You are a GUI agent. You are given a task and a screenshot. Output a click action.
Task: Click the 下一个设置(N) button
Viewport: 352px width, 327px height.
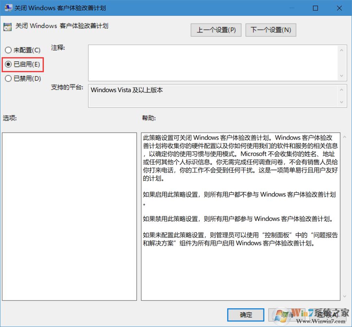(x=270, y=30)
